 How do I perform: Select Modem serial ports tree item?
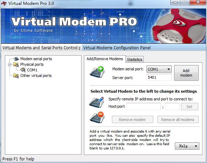(x=36, y=59)
